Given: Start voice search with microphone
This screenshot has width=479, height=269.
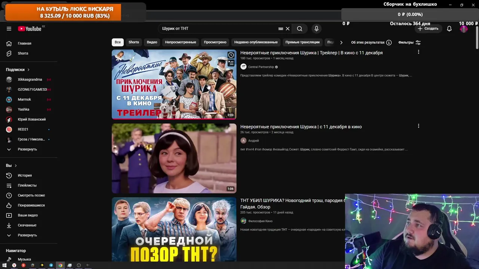Looking at the screenshot, I should coord(317,29).
